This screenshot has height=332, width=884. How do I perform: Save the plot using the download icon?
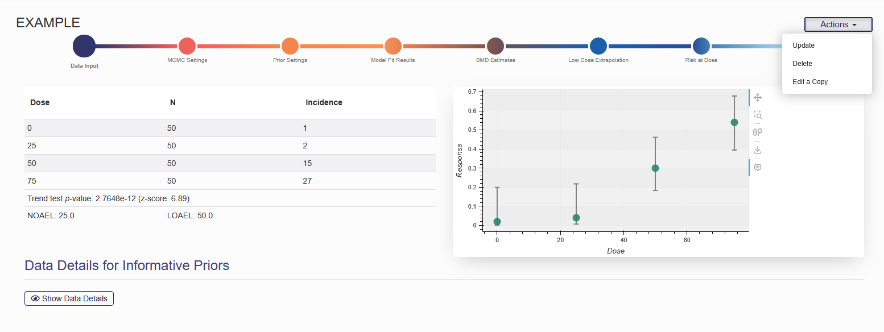point(757,150)
